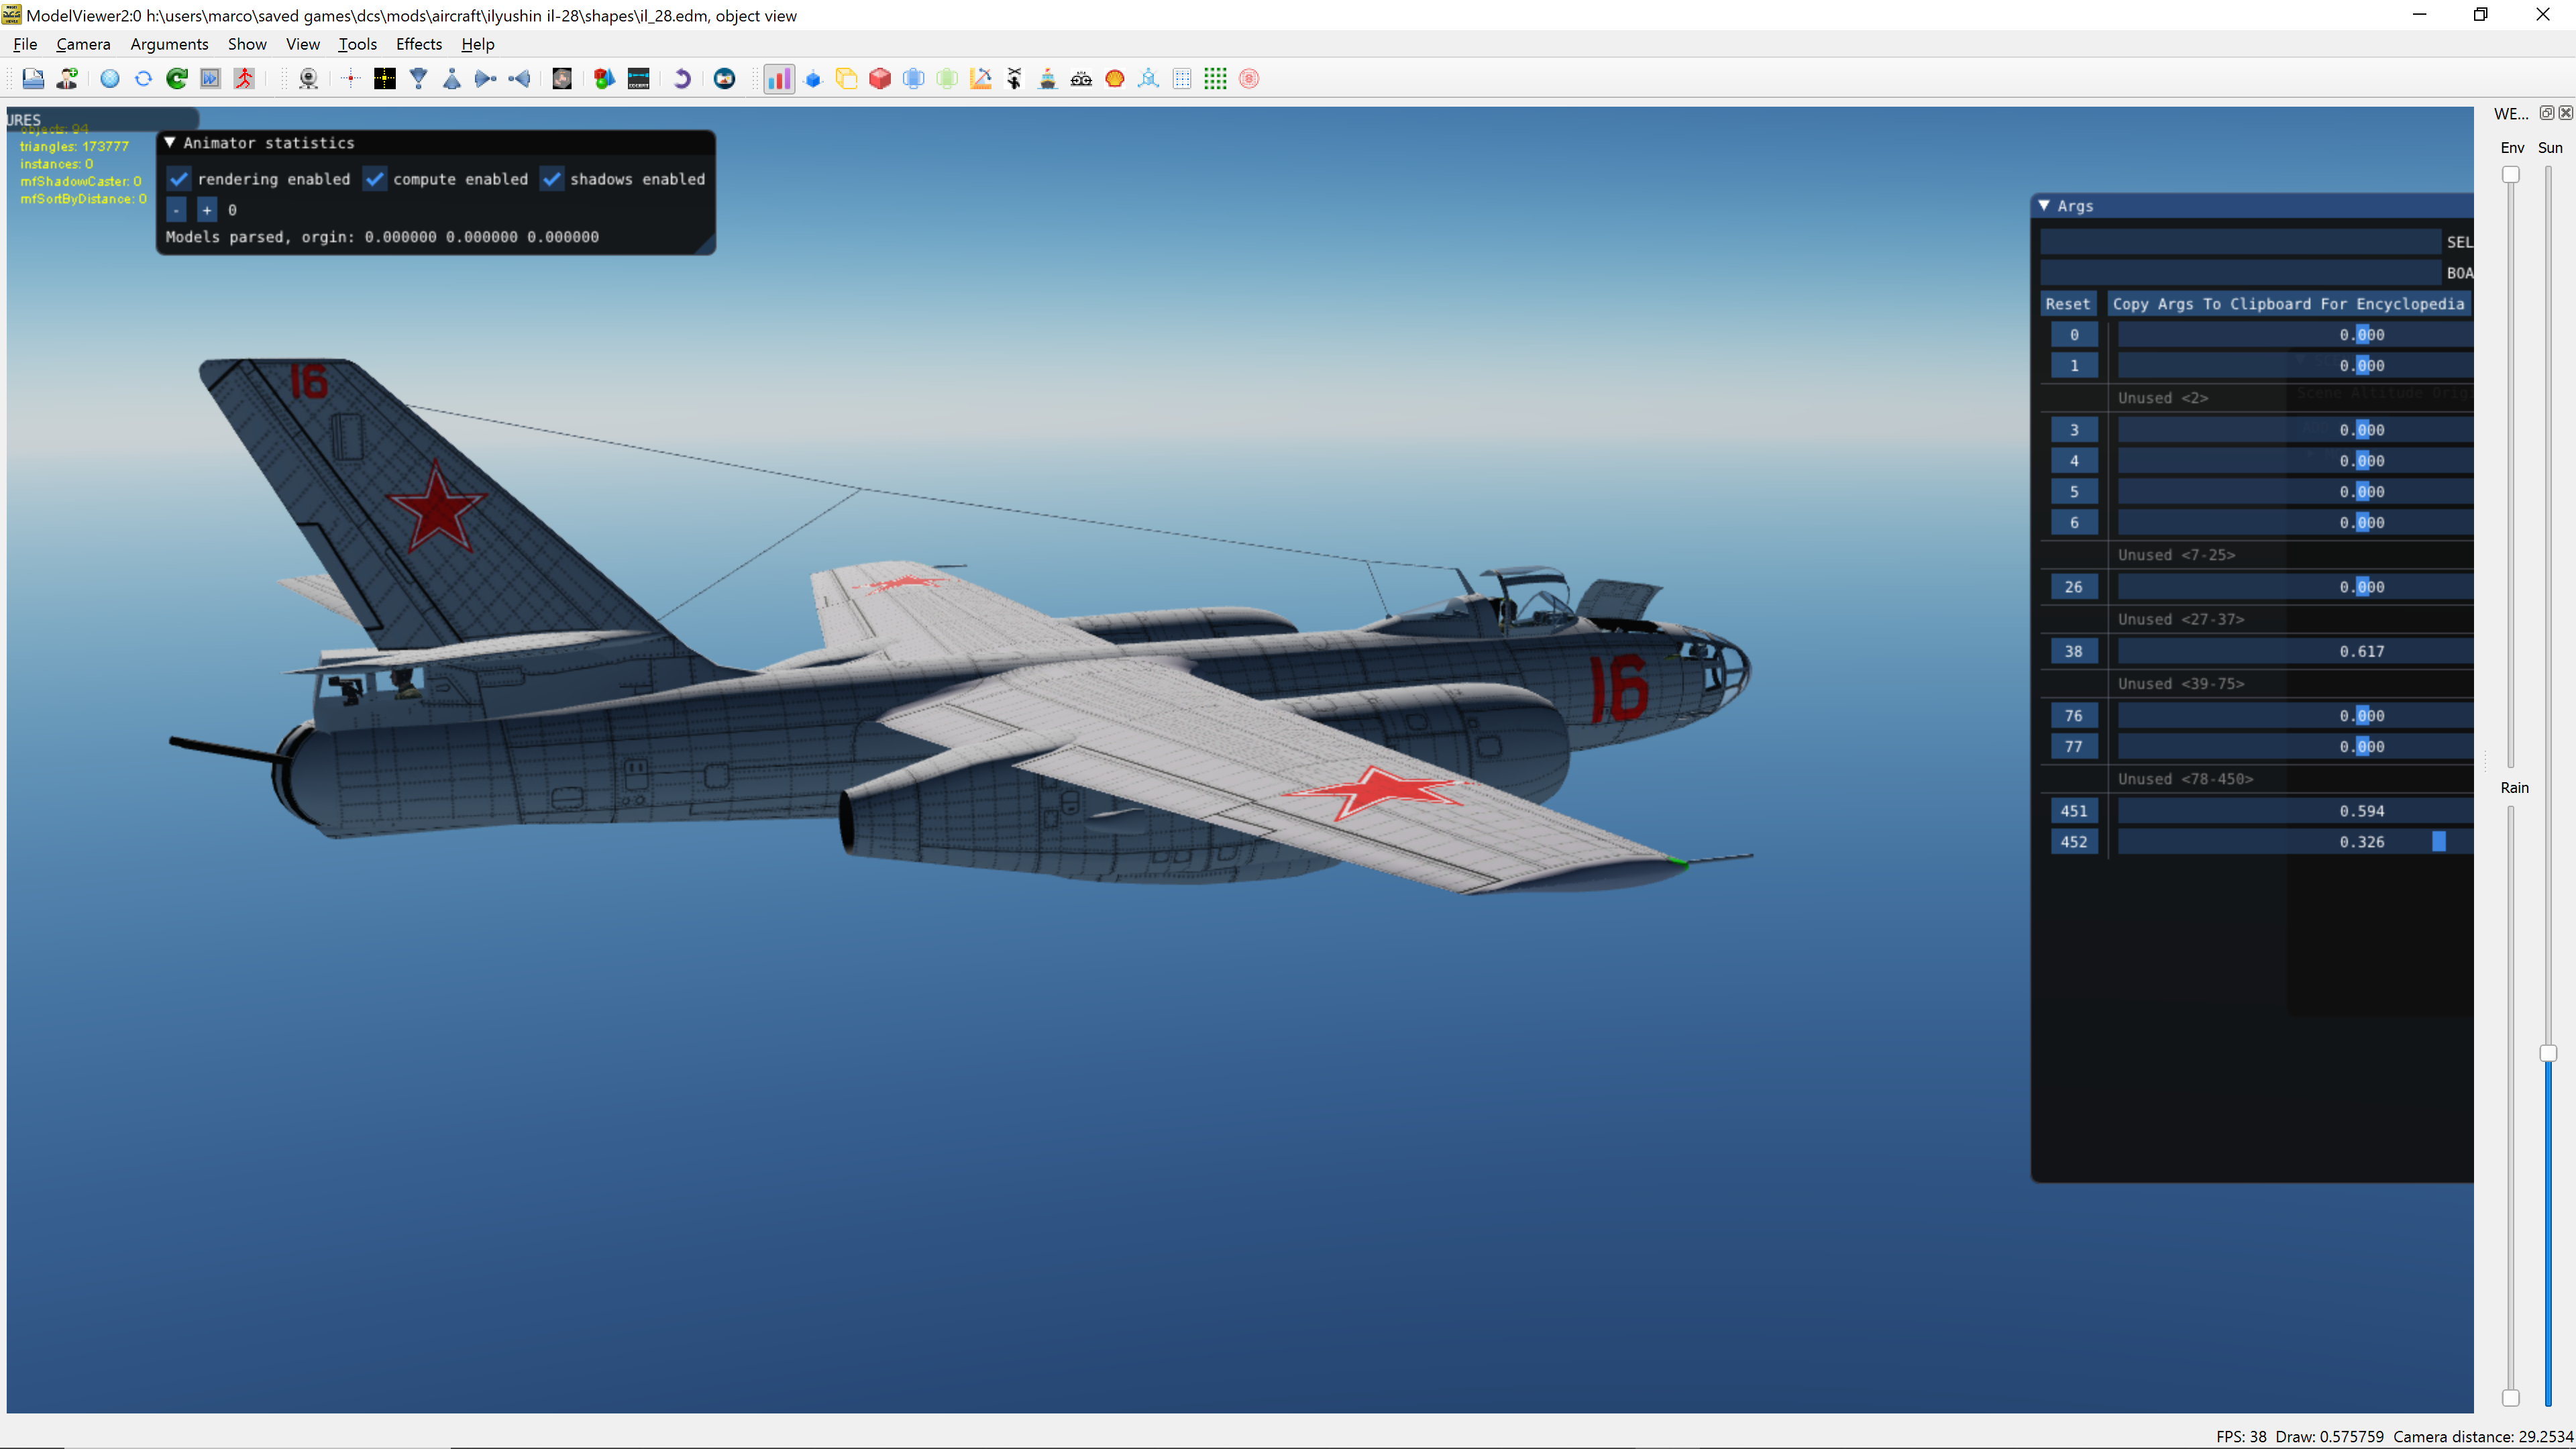Open the Effects menu
Image resolution: width=2576 pixels, height=1449 pixels.
(x=419, y=44)
